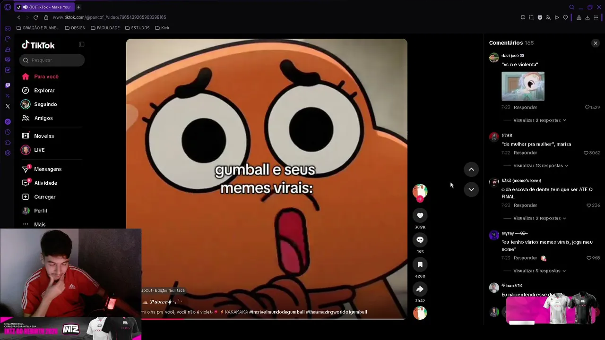Open History clock icon in Opera sidebar
605x340 pixels.
click(8, 132)
